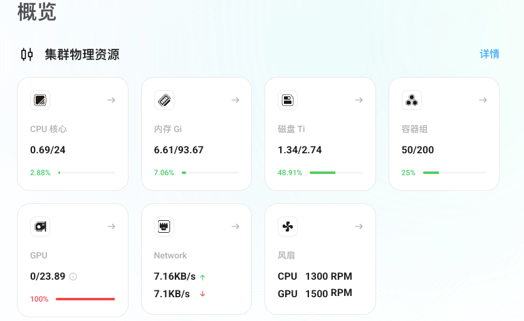Screen dimensions: 524x321
Task: Click the GPU card icon
Action: pos(40,227)
